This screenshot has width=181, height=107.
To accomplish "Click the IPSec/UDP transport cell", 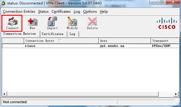I will [161, 46].
